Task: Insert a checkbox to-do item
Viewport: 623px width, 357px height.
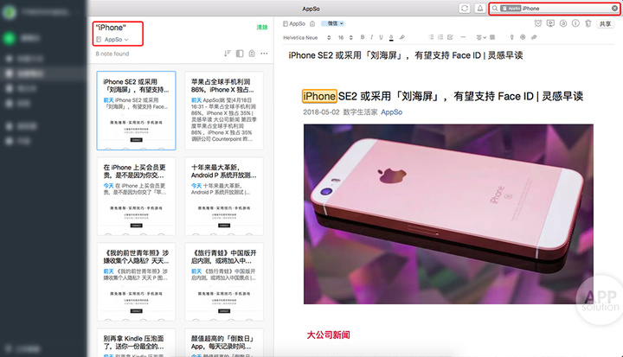Action: [x=450, y=37]
